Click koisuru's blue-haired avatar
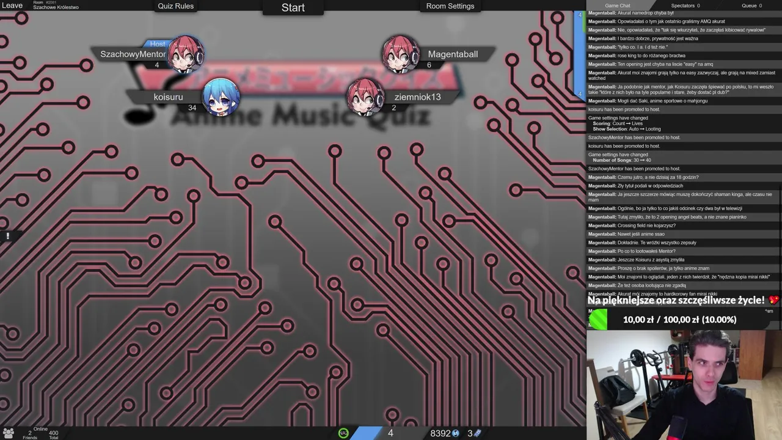This screenshot has width=782, height=440. pos(221,97)
